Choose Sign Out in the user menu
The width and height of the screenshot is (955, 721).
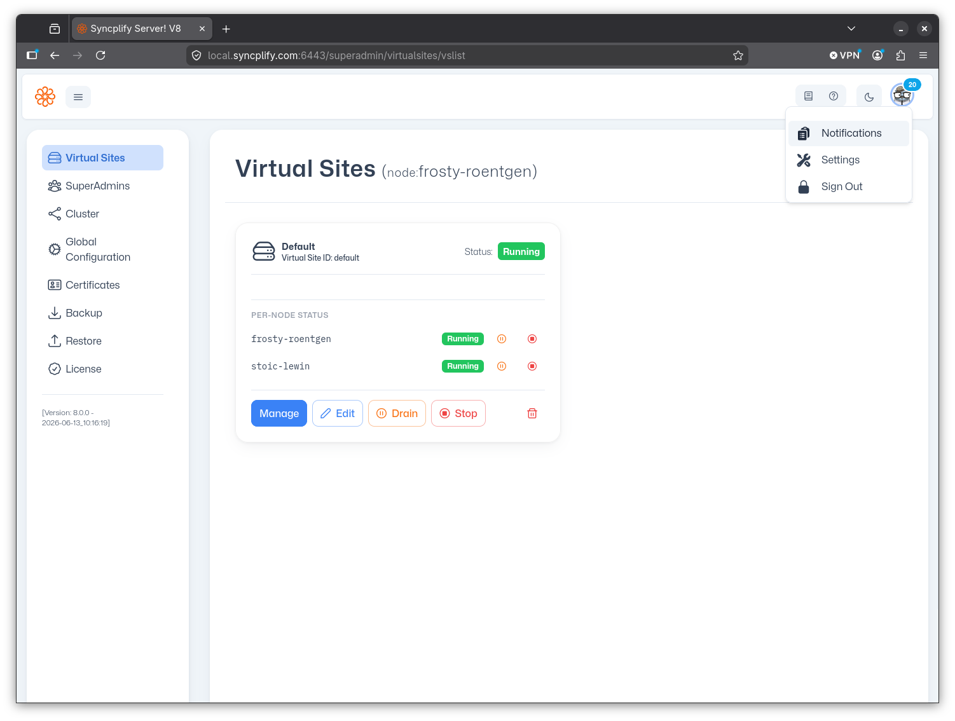coord(849,186)
